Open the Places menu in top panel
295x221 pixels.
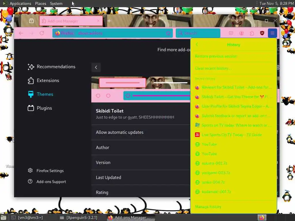pyautogui.click(x=40, y=3)
